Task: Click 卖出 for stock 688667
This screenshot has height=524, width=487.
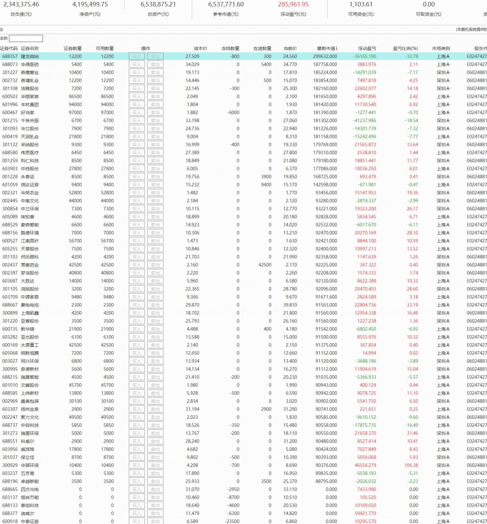Action: [x=156, y=305]
